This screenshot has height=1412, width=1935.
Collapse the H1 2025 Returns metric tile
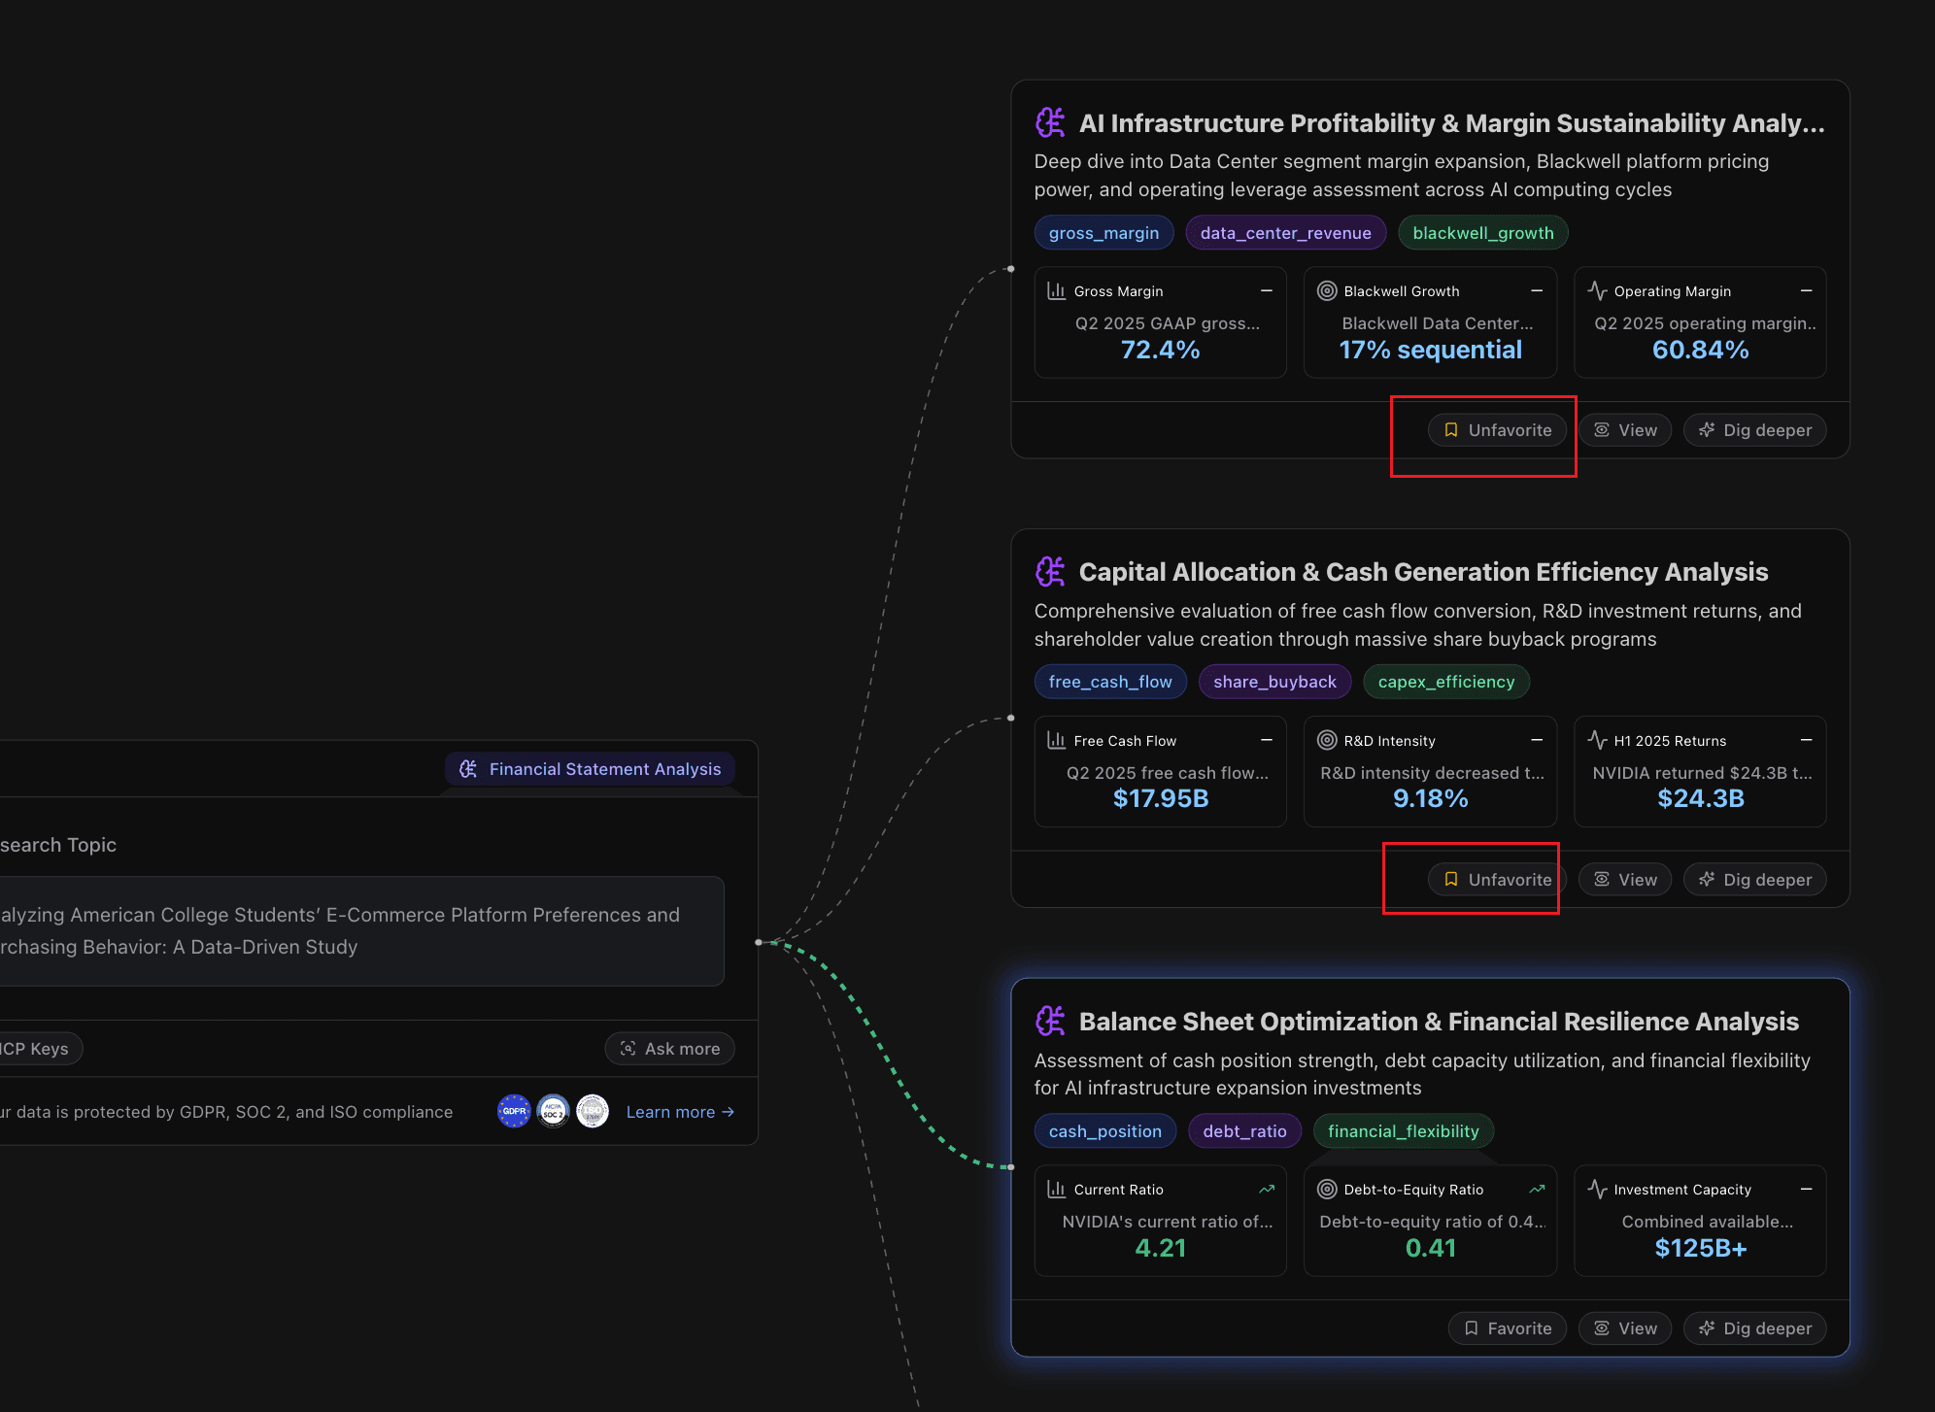(x=1806, y=741)
